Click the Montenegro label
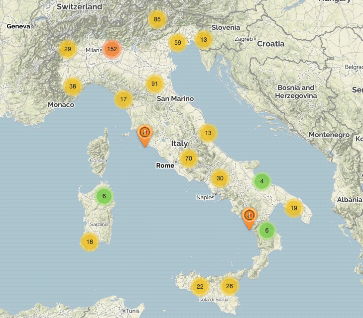The height and width of the screenshot is (318, 363). [329, 135]
